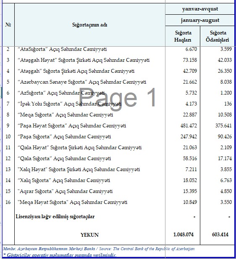236x259 pixels.
Task: Click the "AzSığorta" company name cell
Action: (61, 93)
